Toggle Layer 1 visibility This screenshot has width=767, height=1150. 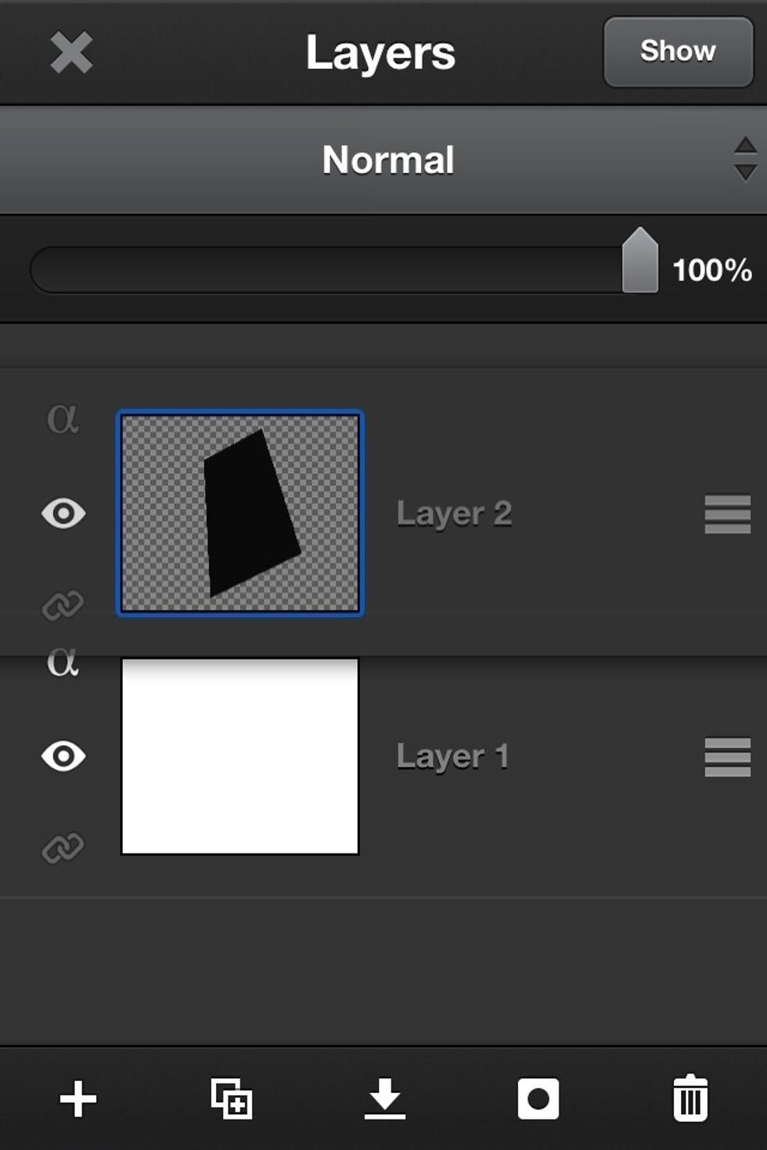pos(63,756)
